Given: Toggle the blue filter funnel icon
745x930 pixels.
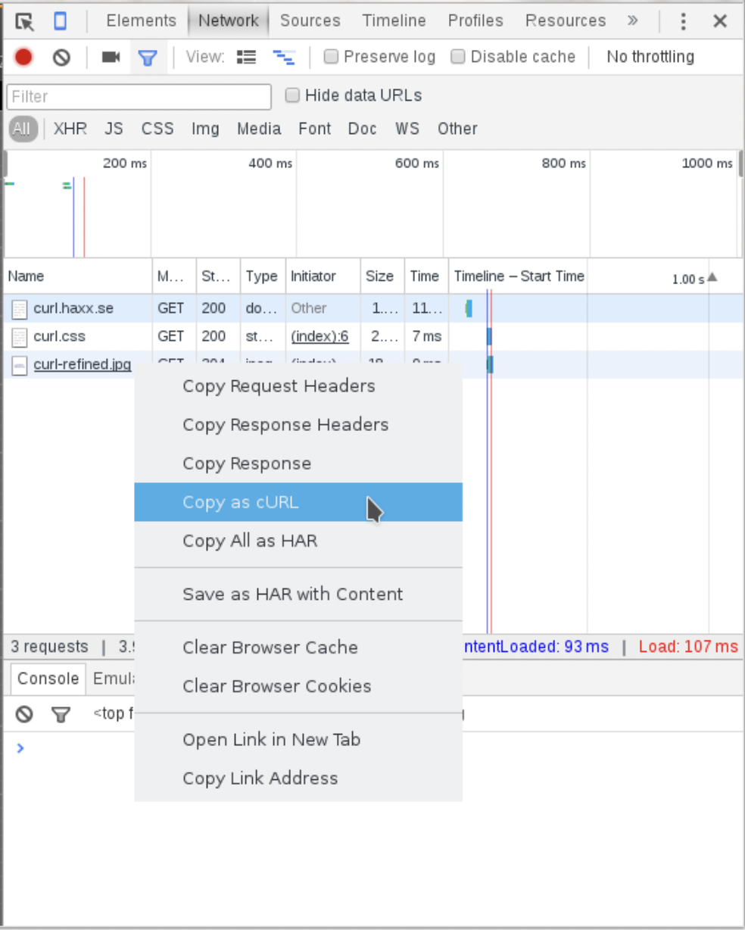Looking at the screenshot, I should tap(148, 57).
